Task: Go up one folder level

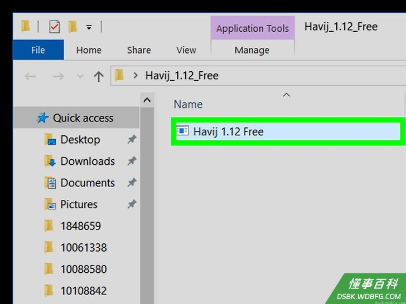Action: pyautogui.click(x=99, y=76)
